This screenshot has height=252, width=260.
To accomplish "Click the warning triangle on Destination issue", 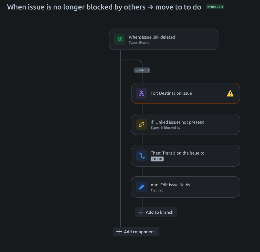I will coord(230,93).
